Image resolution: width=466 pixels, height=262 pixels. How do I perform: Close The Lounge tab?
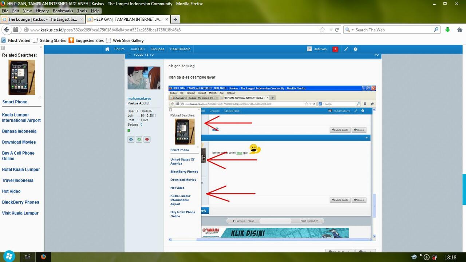pos(82,19)
